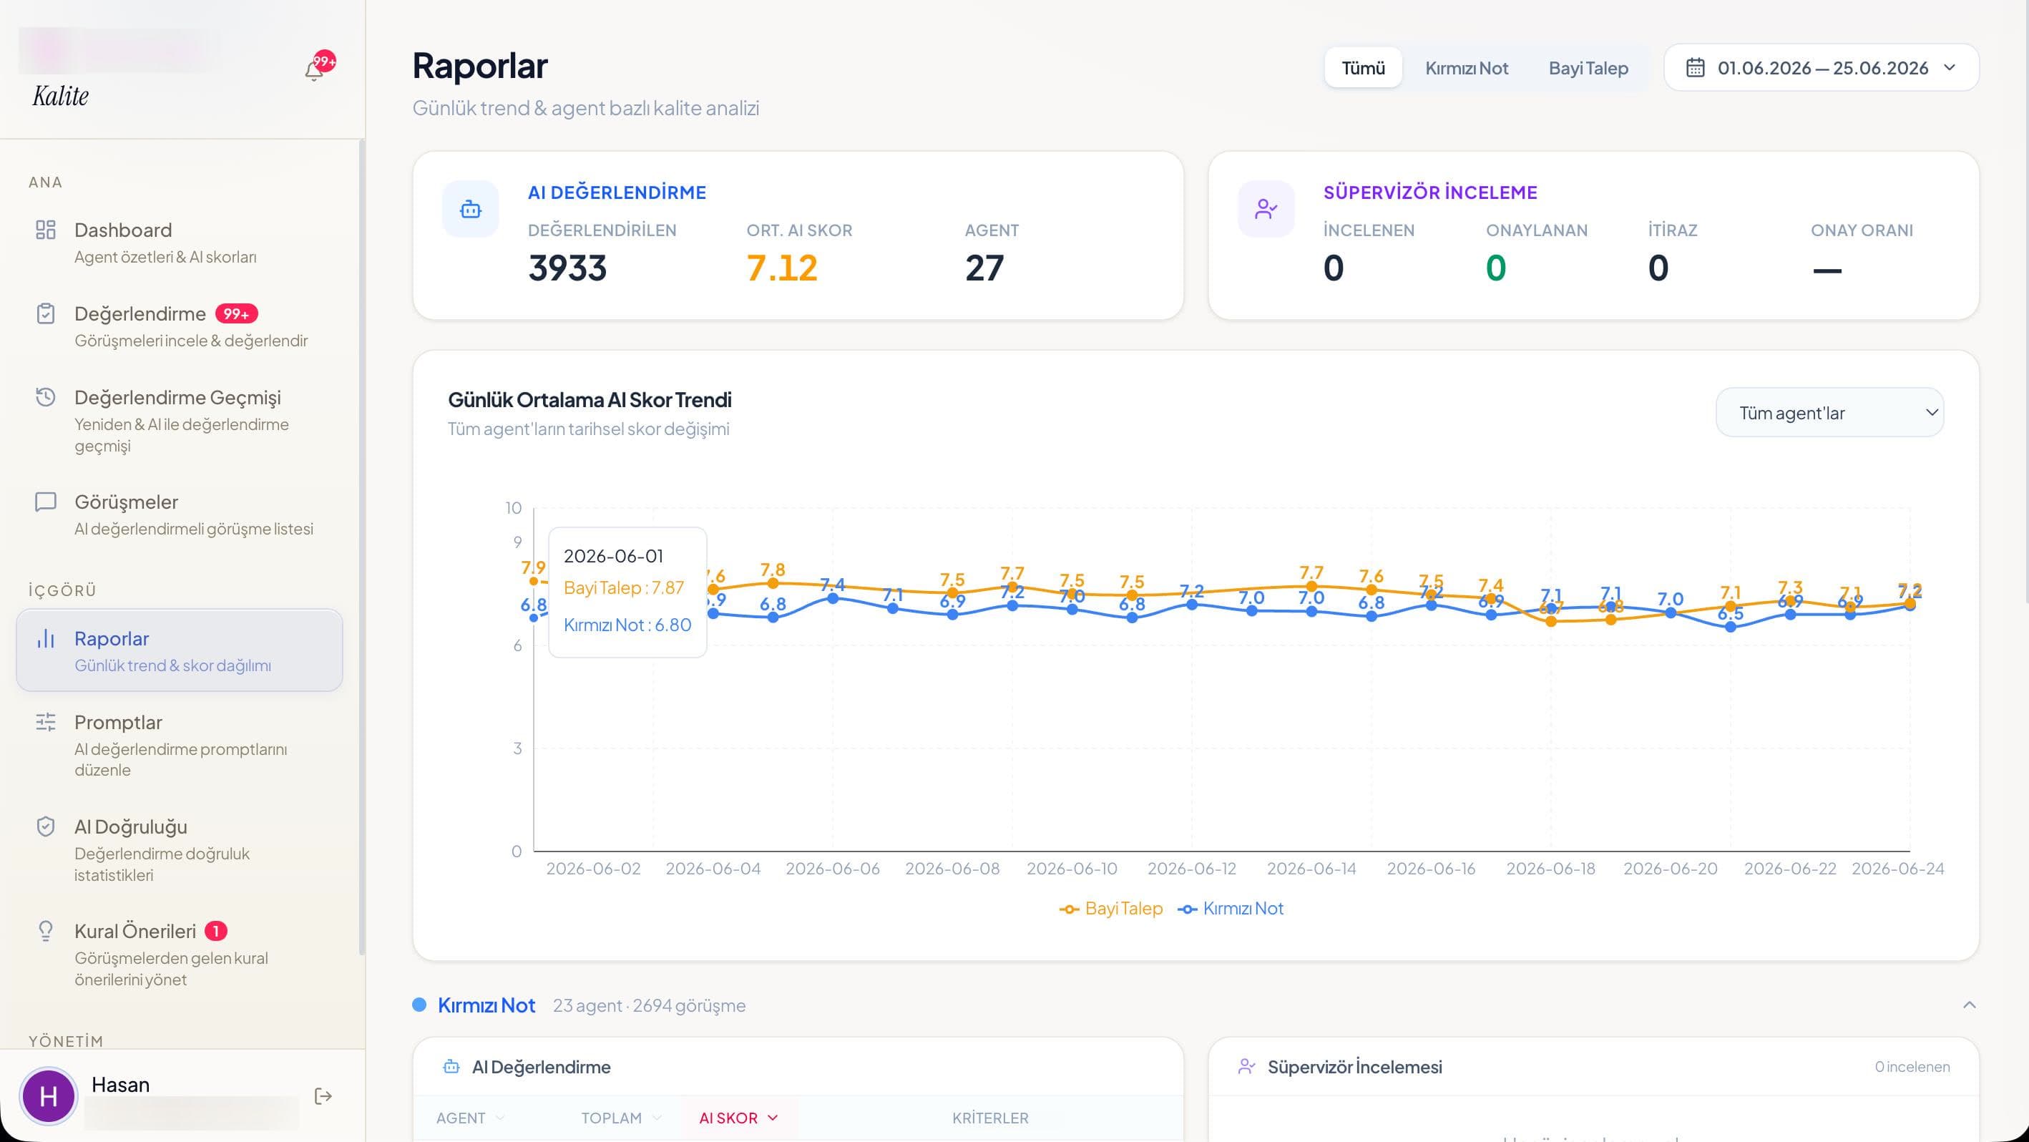This screenshot has width=2029, height=1142.
Task: Click the user icon beside Süpervizör İncelemesi
Action: click(1247, 1066)
